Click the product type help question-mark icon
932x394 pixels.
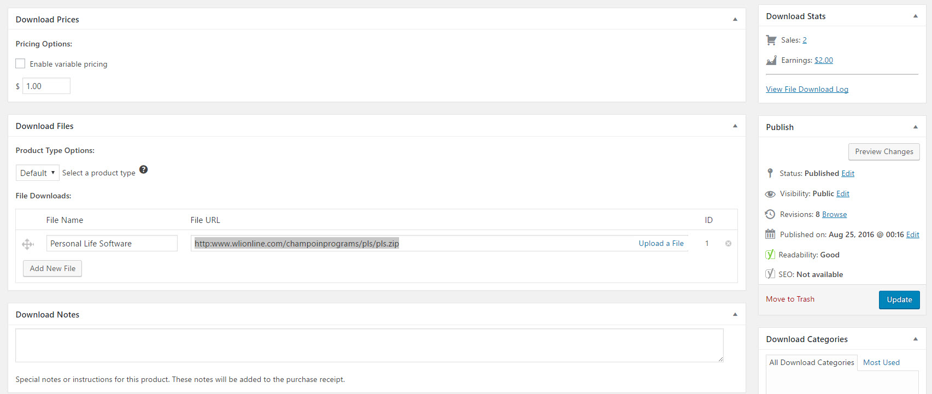(x=143, y=169)
